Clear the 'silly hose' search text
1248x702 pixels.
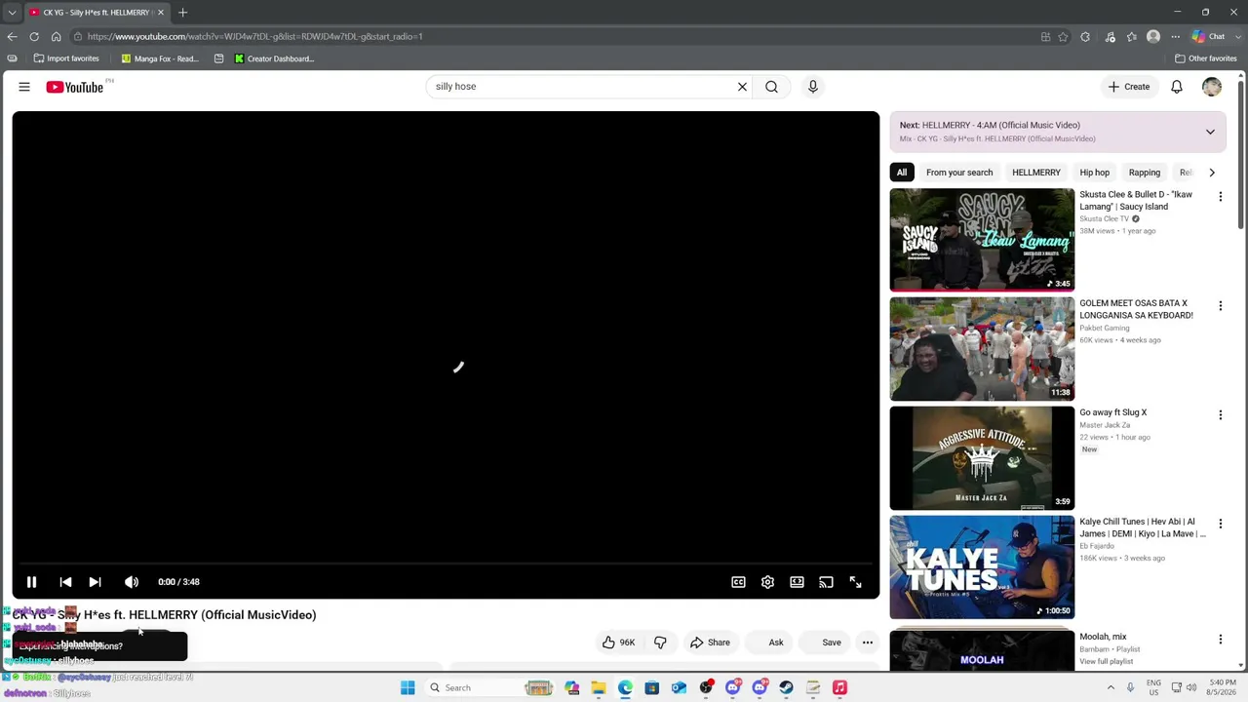click(742, 87)
